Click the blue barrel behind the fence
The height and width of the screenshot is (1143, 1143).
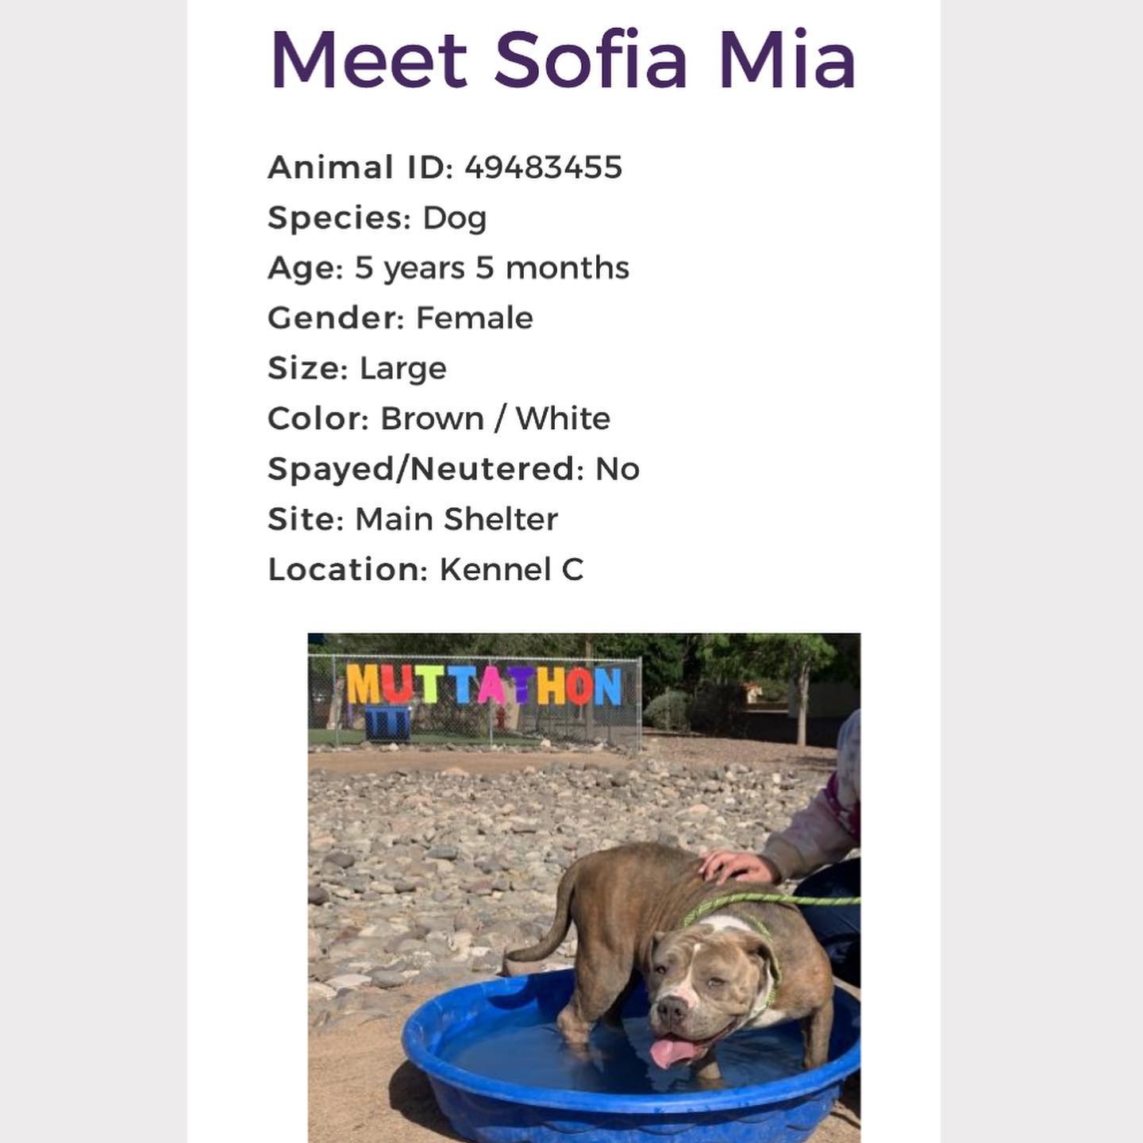pyautogui.click(x=388, y=723)
